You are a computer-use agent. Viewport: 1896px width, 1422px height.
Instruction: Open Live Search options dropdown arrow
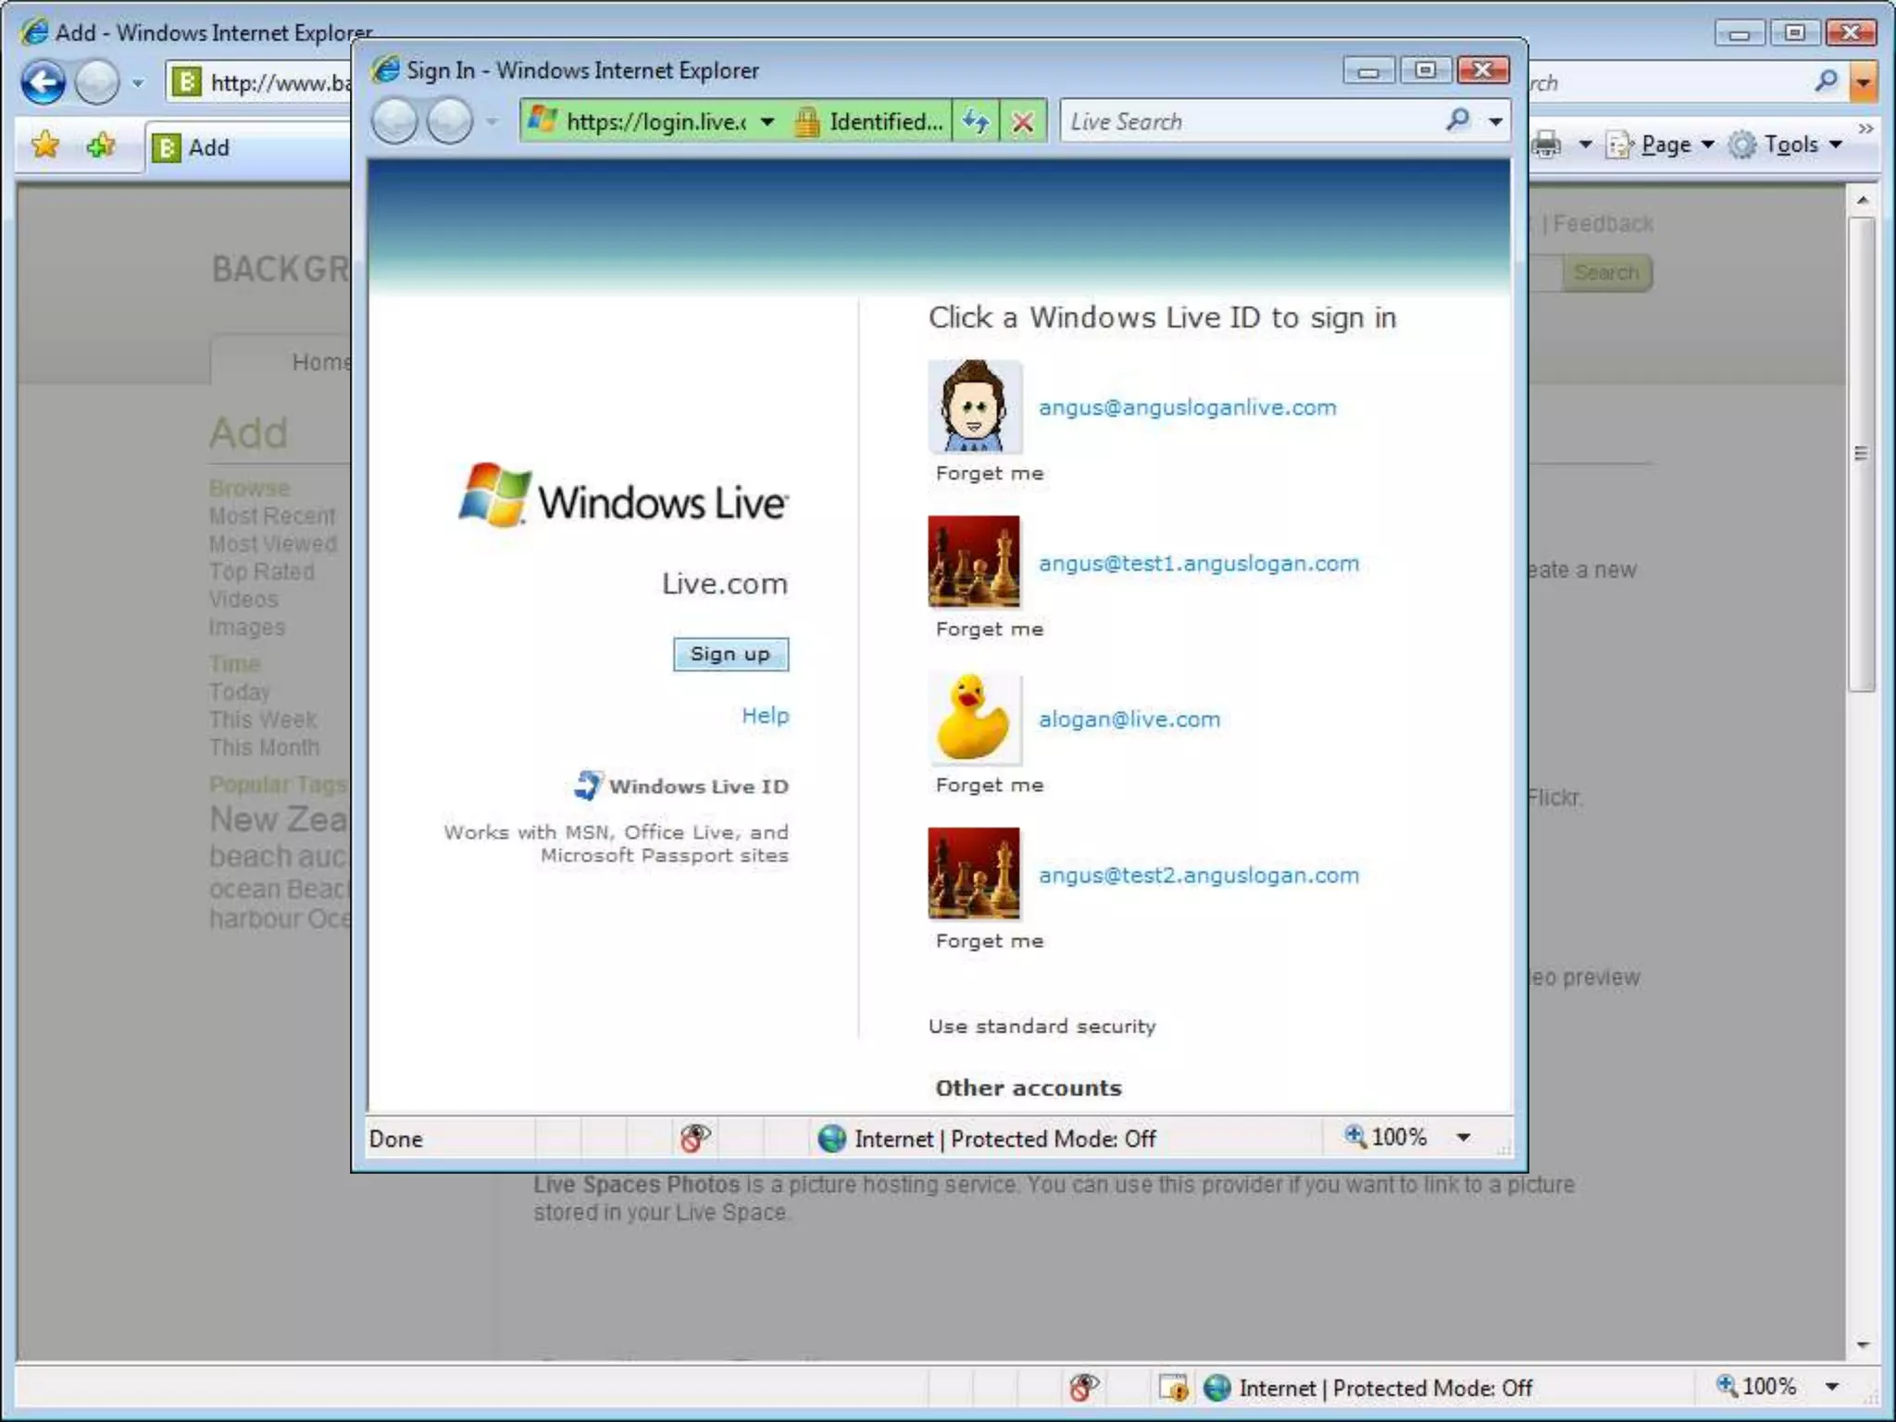pos(1495,121)
